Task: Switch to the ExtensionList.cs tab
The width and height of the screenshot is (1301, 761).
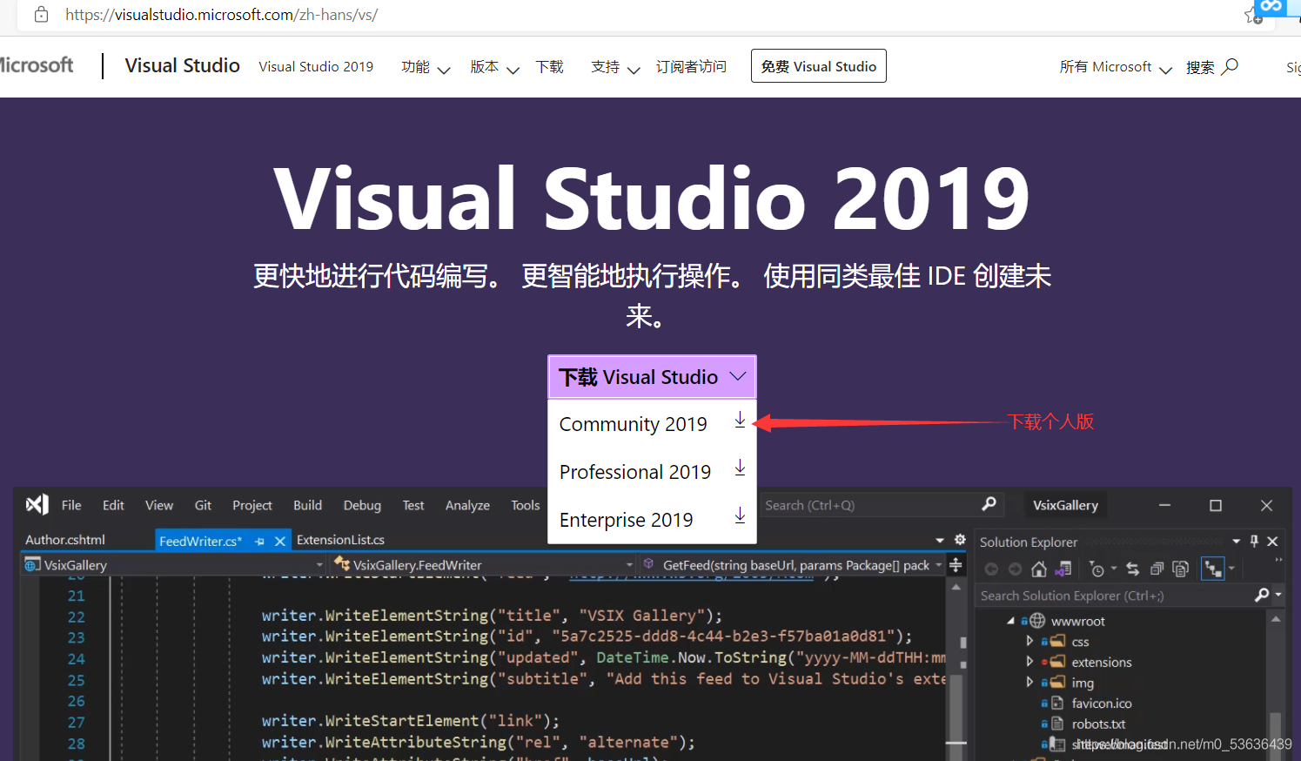Action: tap(340, 540)
